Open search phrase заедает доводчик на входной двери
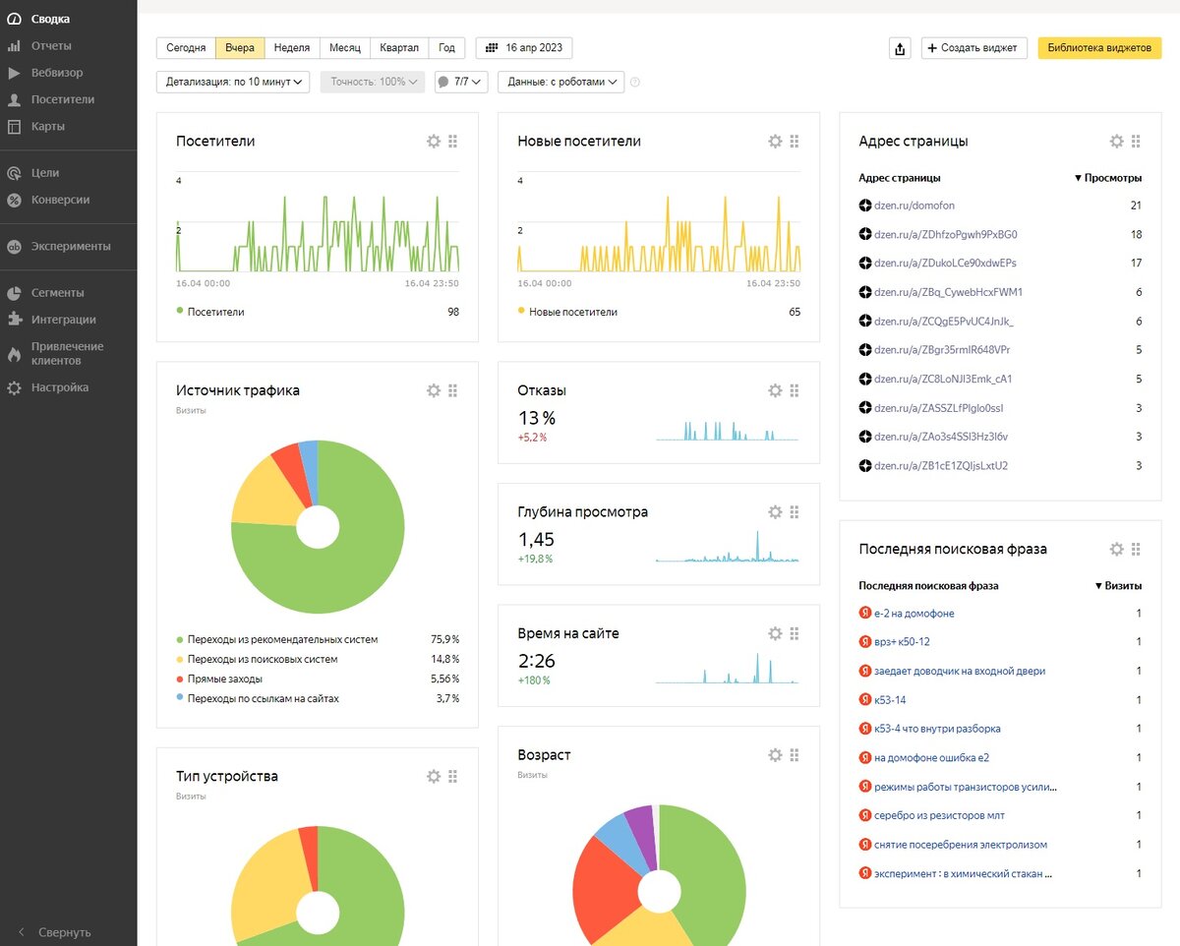The image size is (1180, 946). click(x=959, y=671)
